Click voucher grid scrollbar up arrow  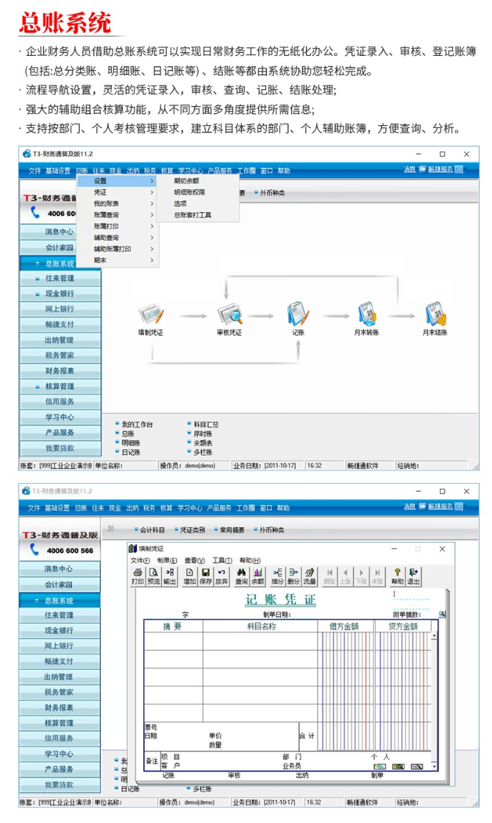[435, 635]
